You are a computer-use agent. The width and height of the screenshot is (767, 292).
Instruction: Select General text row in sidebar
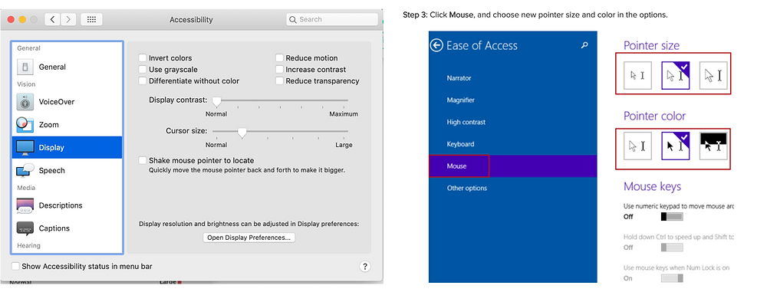52,67
